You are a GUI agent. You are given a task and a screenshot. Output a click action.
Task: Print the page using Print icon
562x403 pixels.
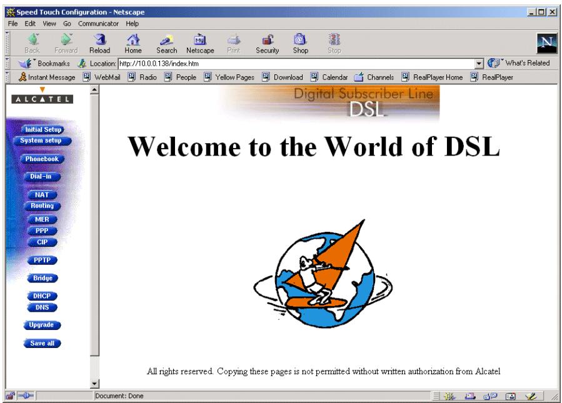pos(233,43)
